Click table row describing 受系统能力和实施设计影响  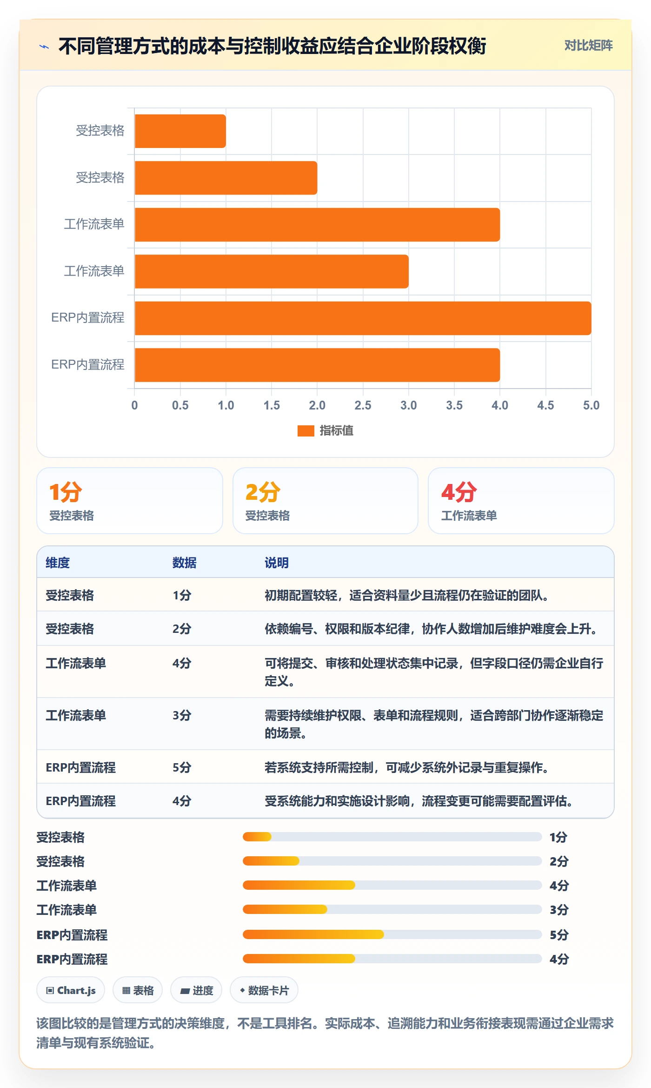click(325, 800)
